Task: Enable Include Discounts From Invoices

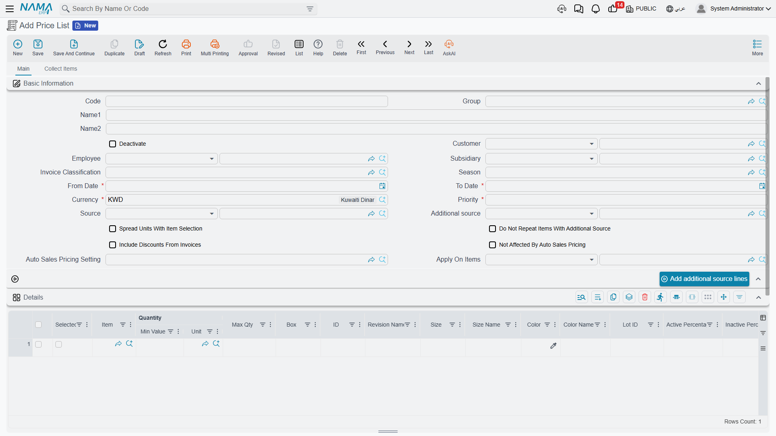Action: pos(113,245)
